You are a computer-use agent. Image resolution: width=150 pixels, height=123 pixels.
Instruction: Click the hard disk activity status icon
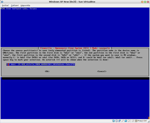click(x=113, y=121)
